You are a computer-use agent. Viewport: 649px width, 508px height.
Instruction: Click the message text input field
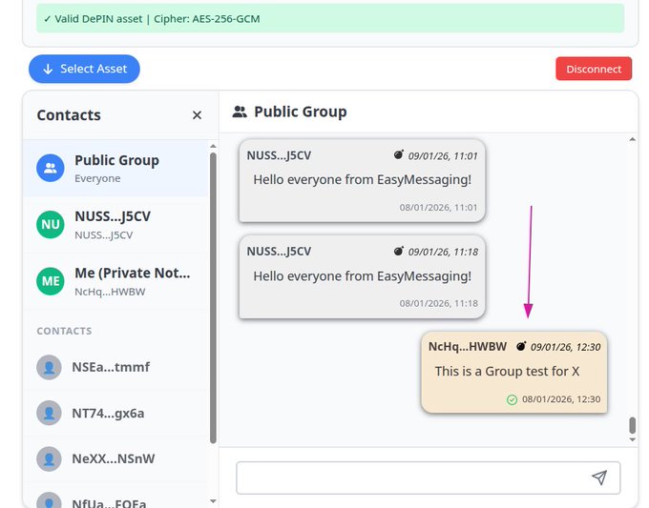click(x=410, y=478)
